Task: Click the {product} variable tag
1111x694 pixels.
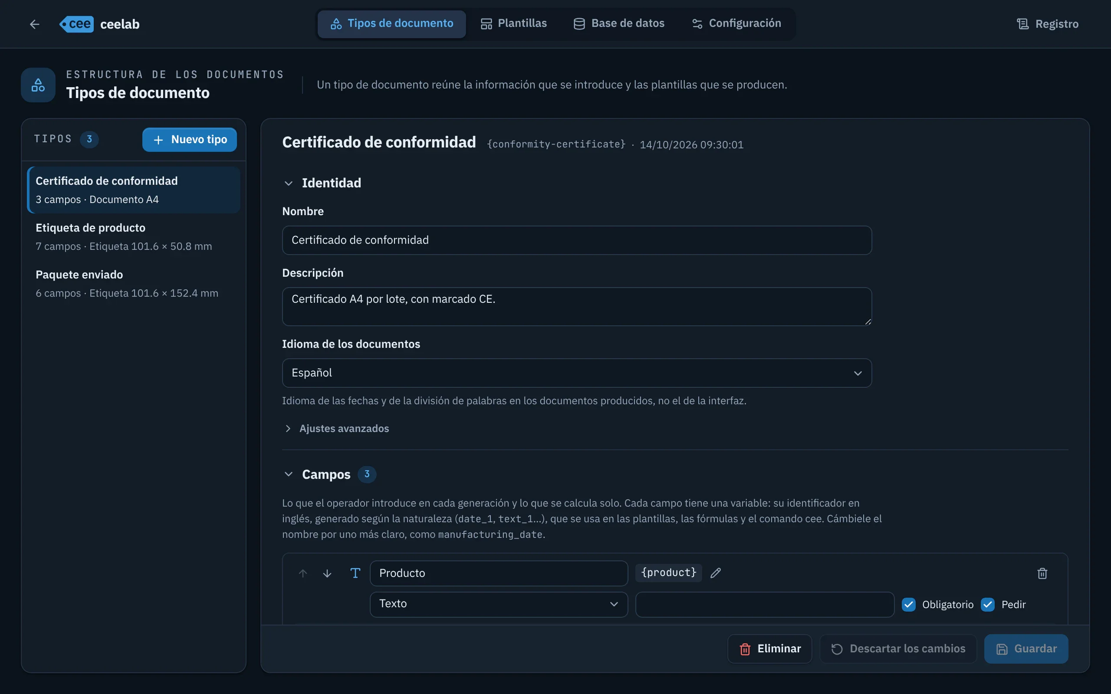Action: click(x=668, y=573)
